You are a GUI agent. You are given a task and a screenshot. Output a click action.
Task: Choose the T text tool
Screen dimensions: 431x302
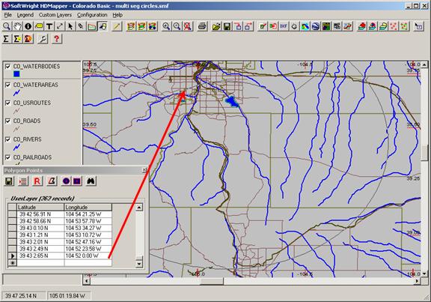click(49, 26)
